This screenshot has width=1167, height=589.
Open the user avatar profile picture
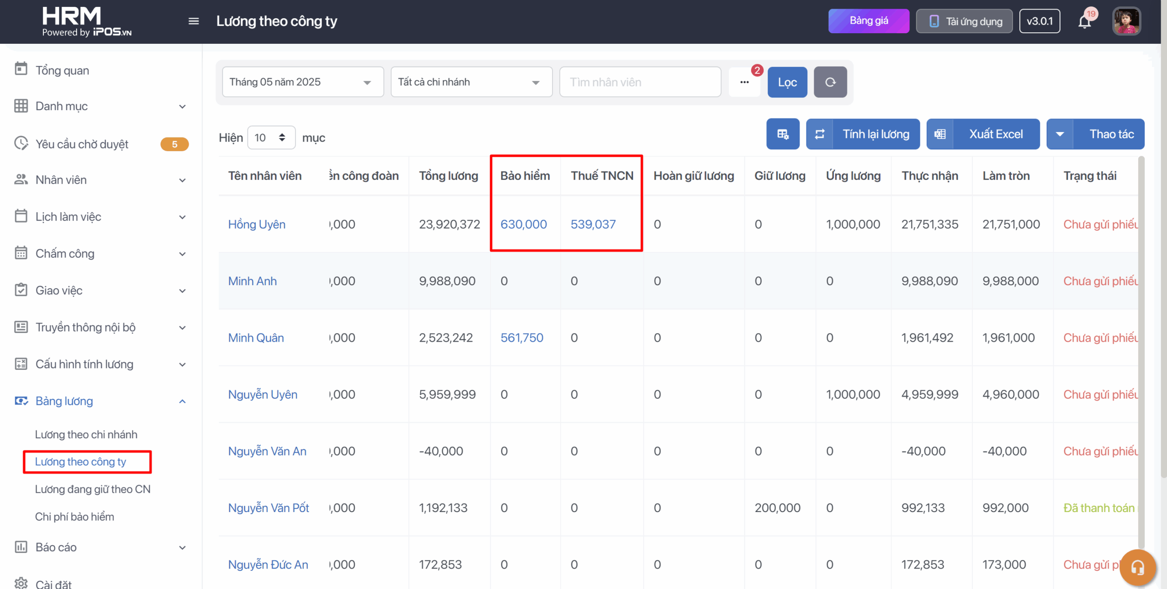pos(1126,21)
